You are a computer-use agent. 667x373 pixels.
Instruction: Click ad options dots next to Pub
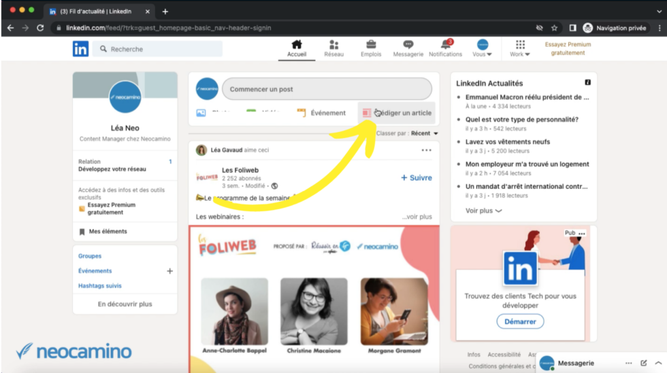point(581,233)
